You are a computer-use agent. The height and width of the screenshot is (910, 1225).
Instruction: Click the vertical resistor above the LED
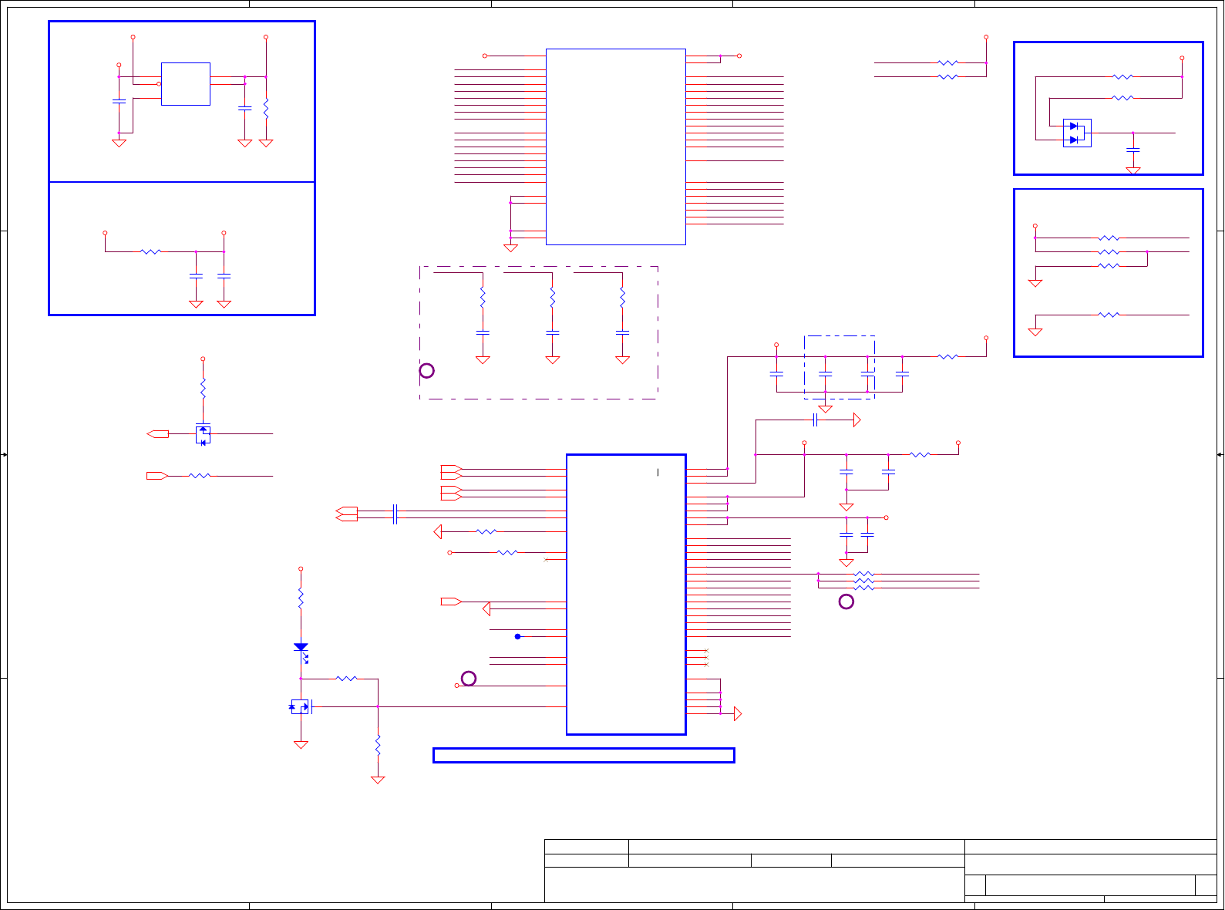click(301, 598)
